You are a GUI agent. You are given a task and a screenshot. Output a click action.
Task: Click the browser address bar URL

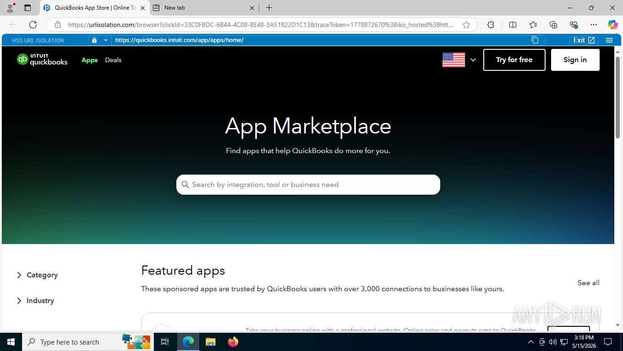tap(260, 25)
